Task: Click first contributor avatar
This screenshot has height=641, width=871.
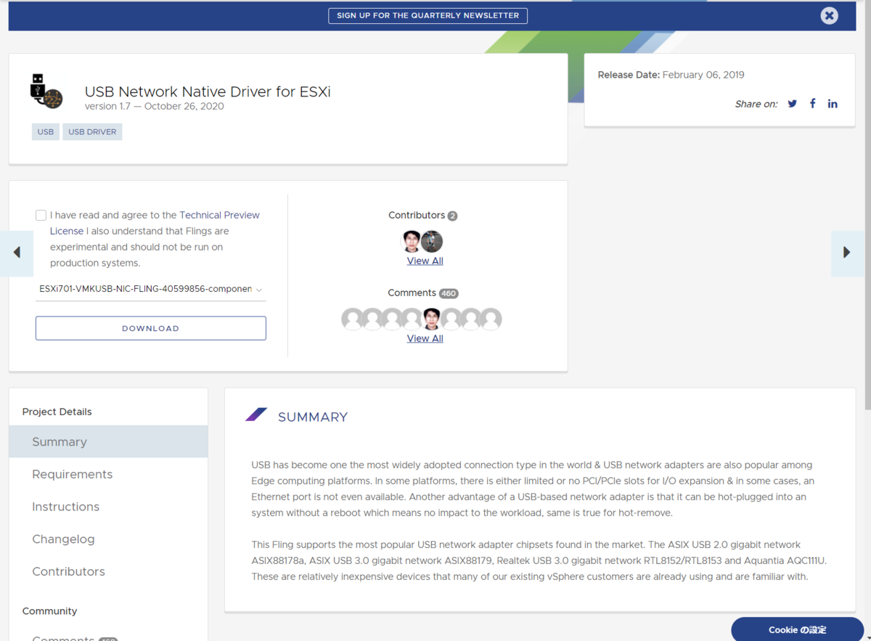Action: pyautogui.click(x=412, y=241)
